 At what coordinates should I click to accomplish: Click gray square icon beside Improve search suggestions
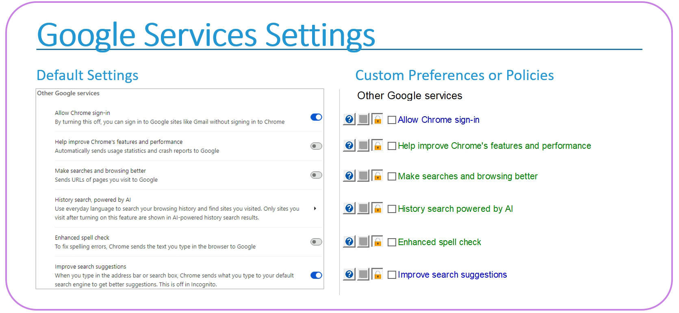point(363,274)
